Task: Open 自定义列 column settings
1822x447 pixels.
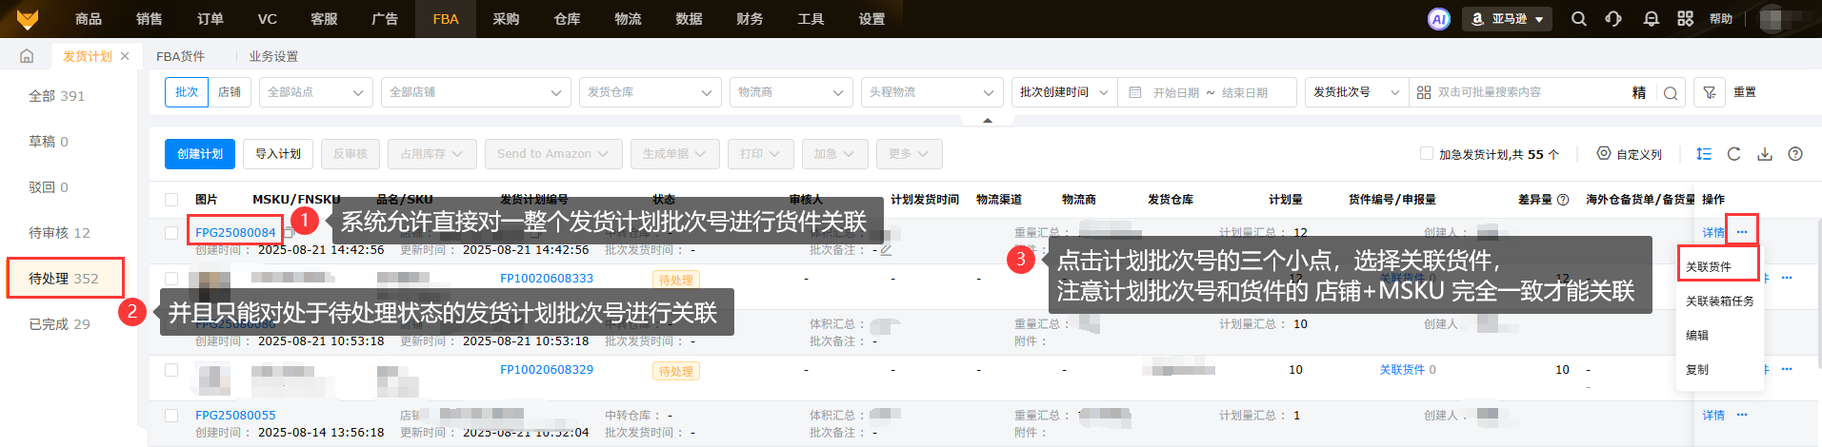Action: point(1630,154)
